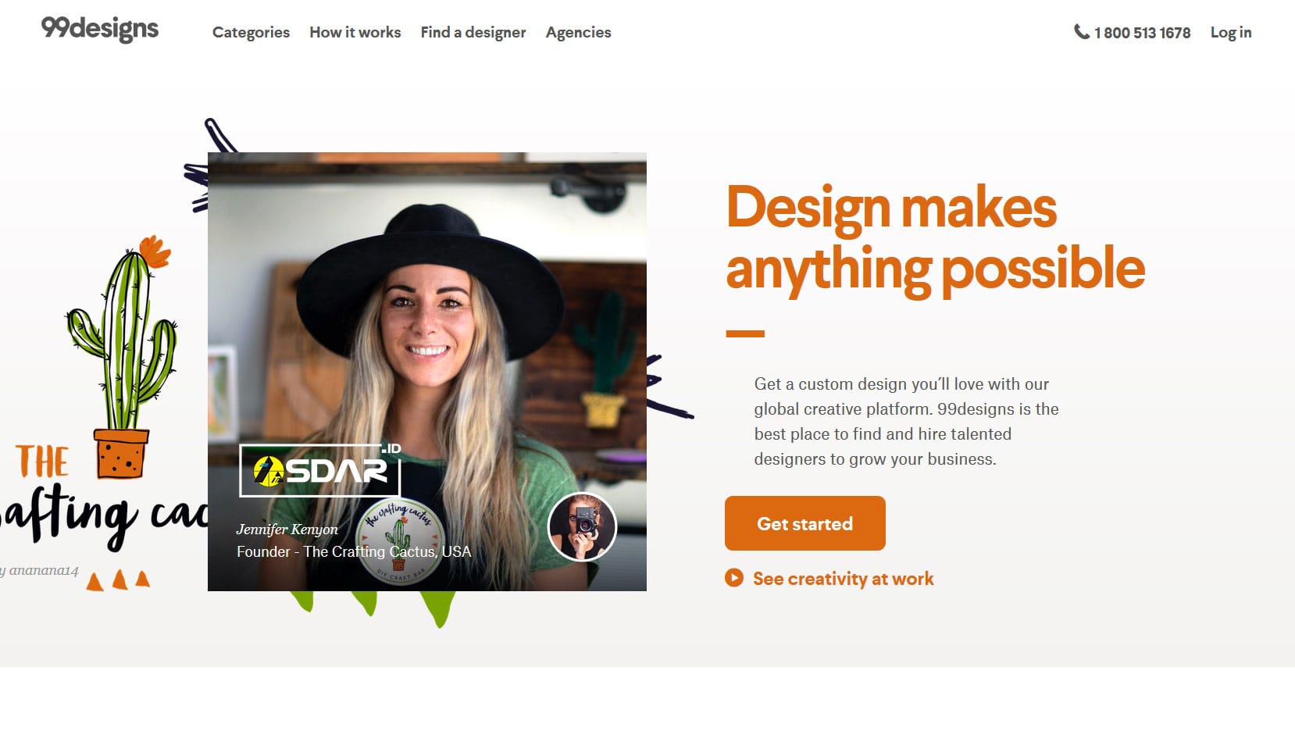Click the green cactus illustration
Image resolution: width=1295 pixels, height=731 pixels.
123,337
